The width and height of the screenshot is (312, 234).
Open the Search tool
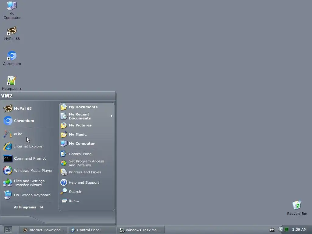(x=87, y=192)
